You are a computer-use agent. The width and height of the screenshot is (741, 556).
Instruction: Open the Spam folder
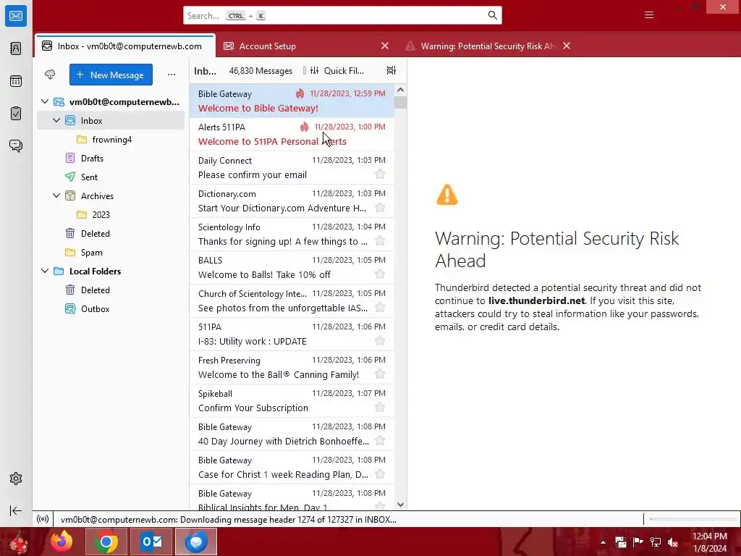point(111,253)
